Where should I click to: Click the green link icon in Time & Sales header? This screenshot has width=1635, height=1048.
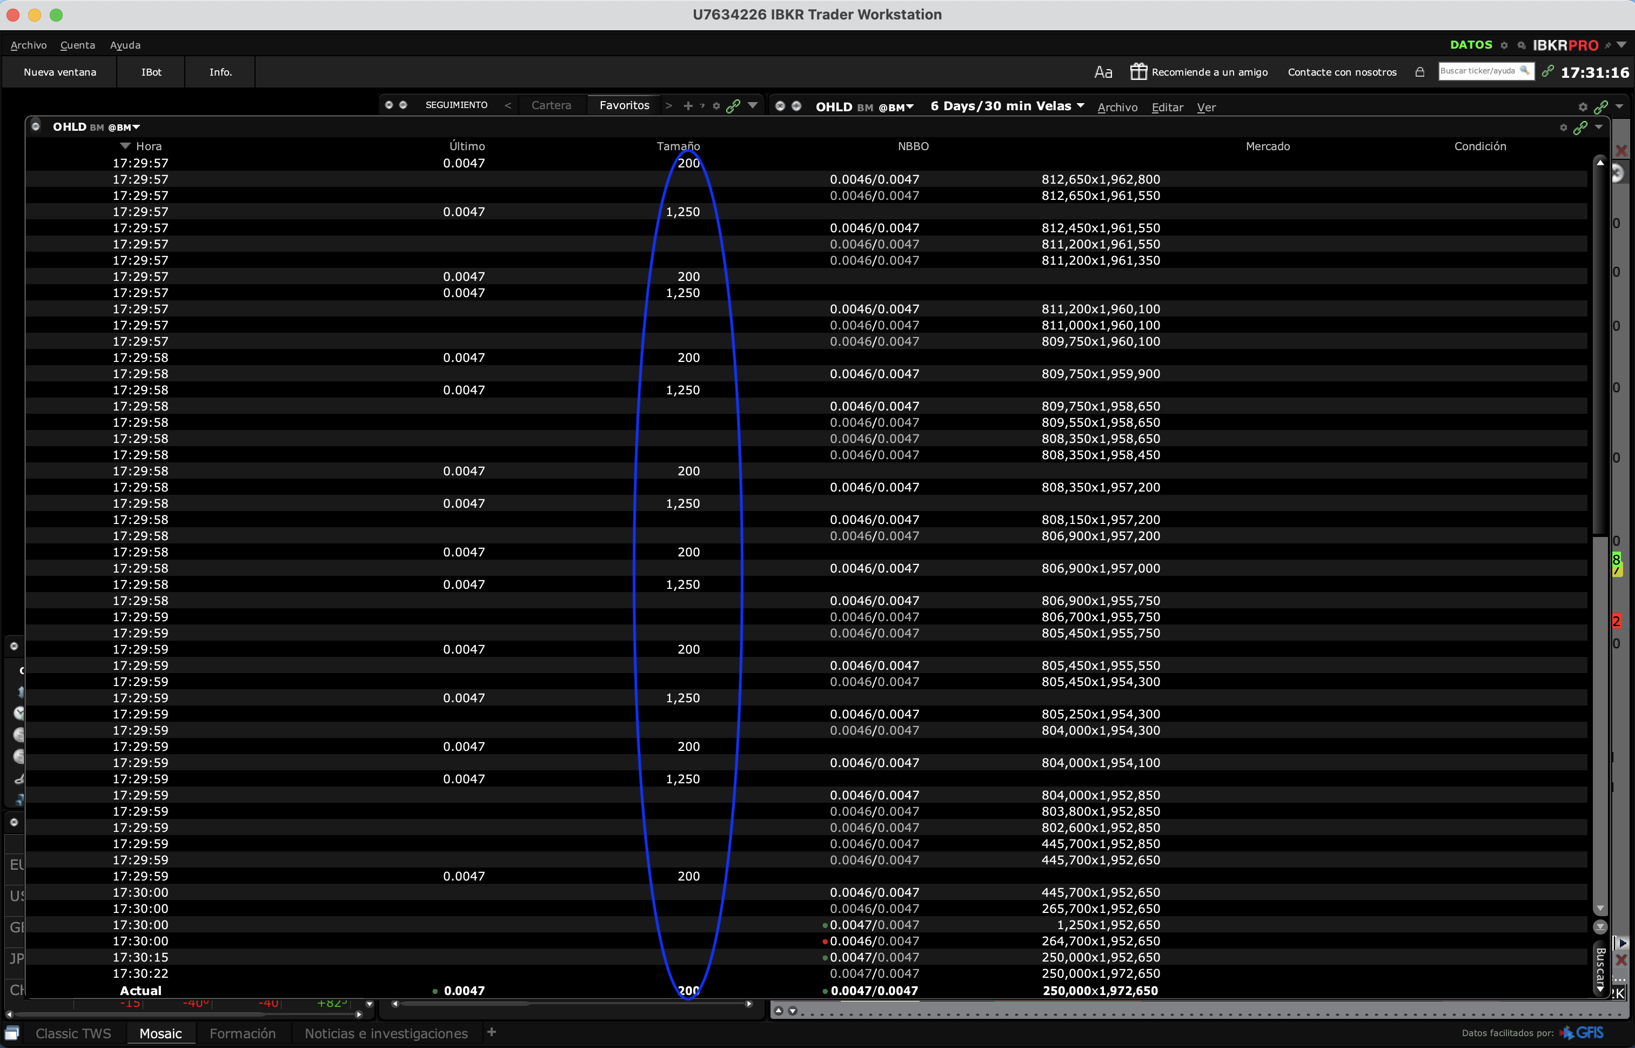pos(1580,127)
